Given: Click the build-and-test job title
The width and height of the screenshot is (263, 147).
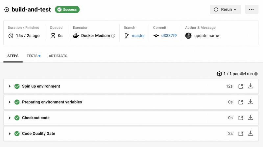Looking at the screenshot, I should coord(31,9).
